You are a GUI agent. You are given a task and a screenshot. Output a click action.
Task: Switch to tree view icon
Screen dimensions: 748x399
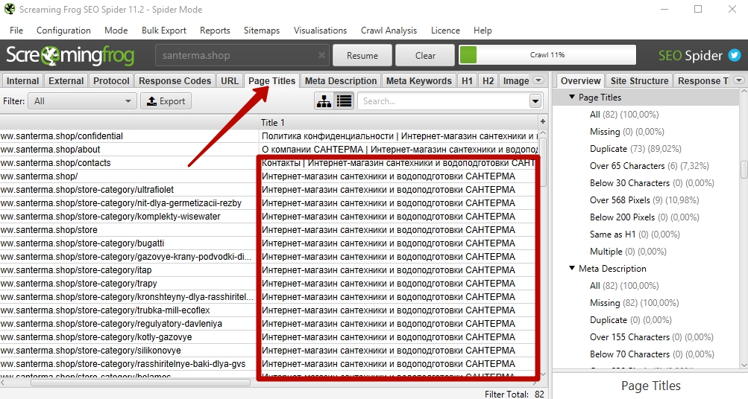coord(324,101)
